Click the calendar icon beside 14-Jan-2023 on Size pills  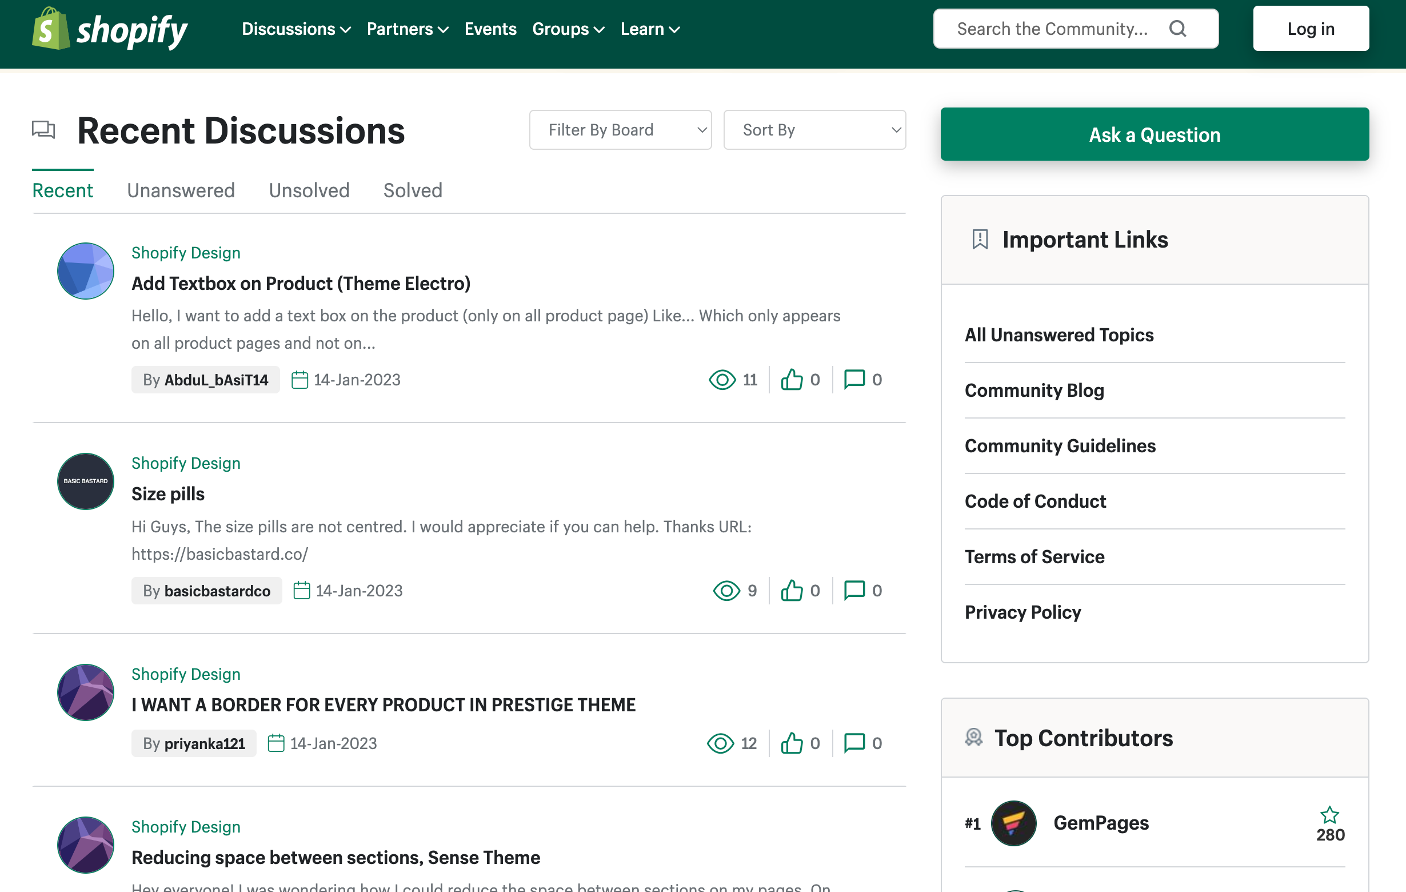[x=302, y=590]
